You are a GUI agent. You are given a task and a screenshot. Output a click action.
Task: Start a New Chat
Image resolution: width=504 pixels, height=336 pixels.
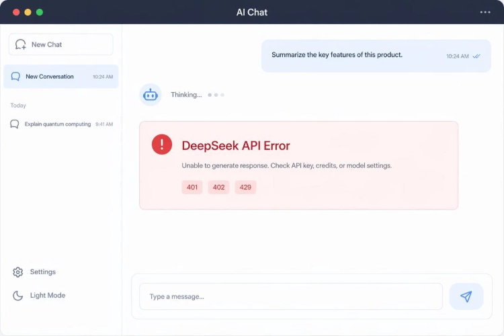(60, 44)
